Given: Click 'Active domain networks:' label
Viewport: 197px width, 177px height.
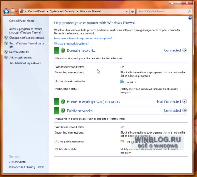Looking at the screenshot, I should (x=70, y=81).
